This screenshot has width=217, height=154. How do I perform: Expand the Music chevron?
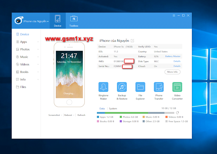tap(38, 57)
